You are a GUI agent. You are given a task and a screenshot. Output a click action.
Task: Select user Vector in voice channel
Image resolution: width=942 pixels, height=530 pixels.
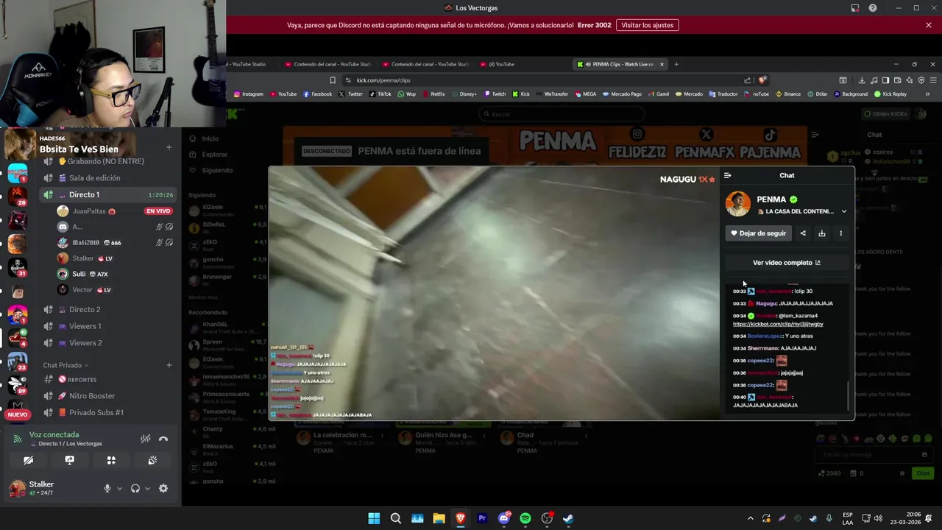point(82,290)
